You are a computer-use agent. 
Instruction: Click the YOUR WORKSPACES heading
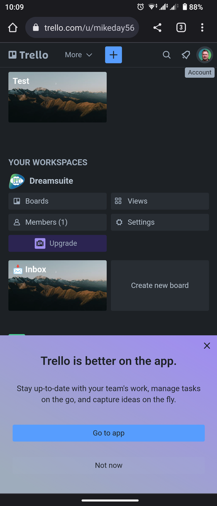tap(48, 162)
